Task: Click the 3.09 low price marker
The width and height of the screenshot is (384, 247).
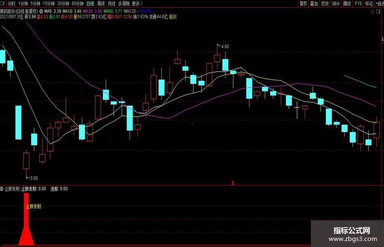Action: click(34, 178)
